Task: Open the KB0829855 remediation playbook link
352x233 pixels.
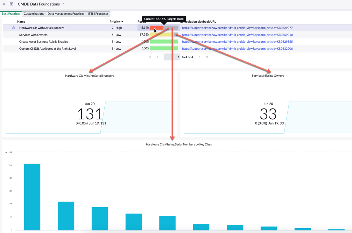Action: (x=237, y=42)
